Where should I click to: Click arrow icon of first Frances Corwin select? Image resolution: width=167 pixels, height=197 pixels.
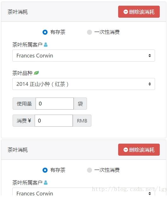pos(150,56)
